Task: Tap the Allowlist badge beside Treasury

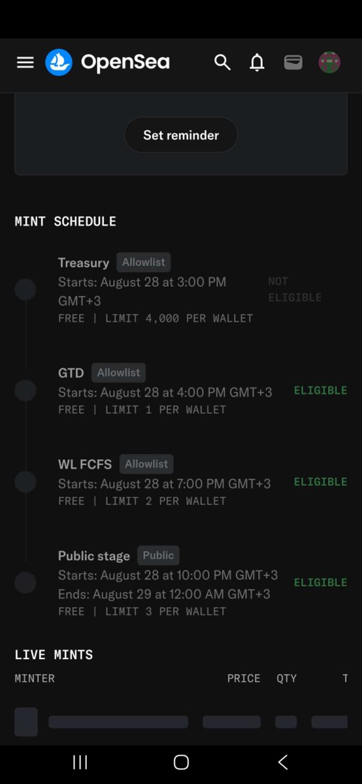Action: point(144,262)
